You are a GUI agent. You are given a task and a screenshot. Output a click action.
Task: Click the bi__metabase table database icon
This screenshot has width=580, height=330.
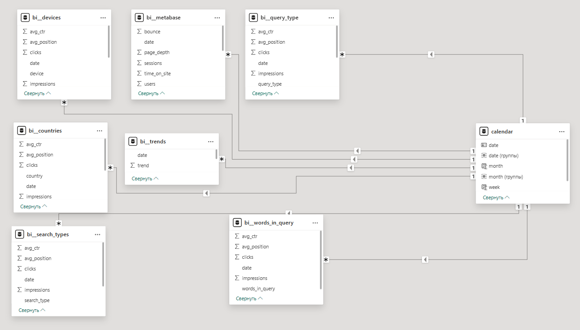(x=139, y=18)
